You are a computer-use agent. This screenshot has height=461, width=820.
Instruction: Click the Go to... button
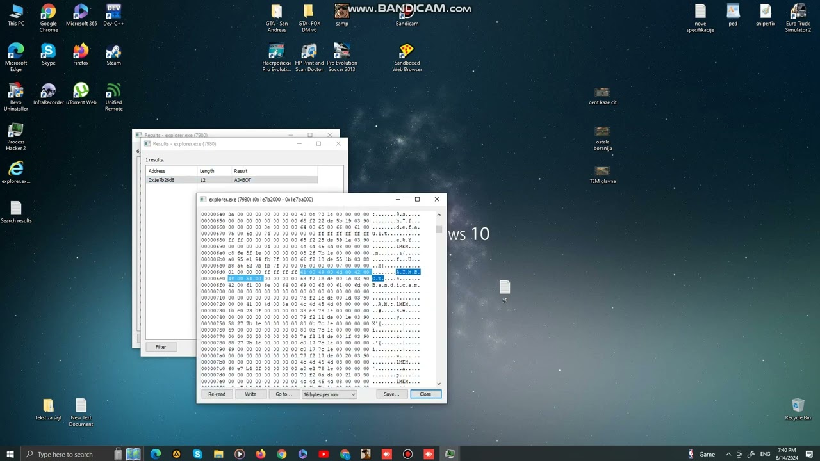coord(284,394)
